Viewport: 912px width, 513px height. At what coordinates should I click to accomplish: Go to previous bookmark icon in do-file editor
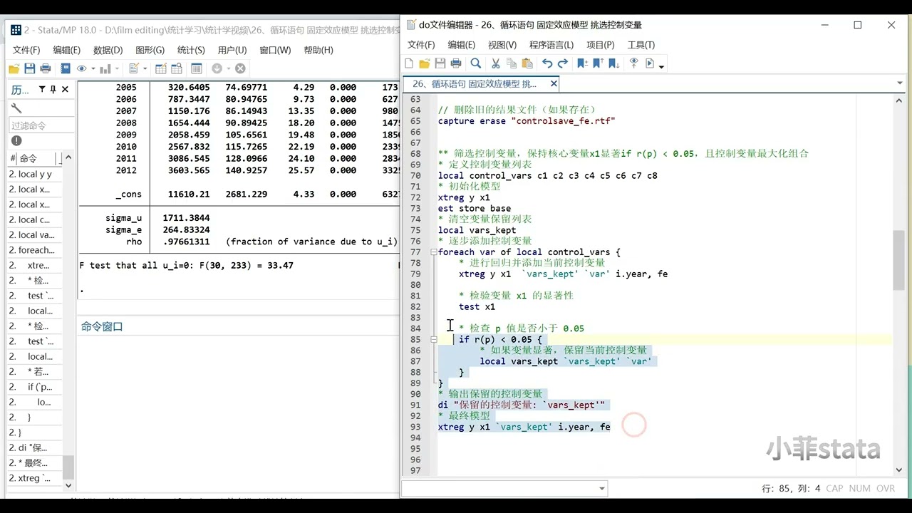[598, 63]
